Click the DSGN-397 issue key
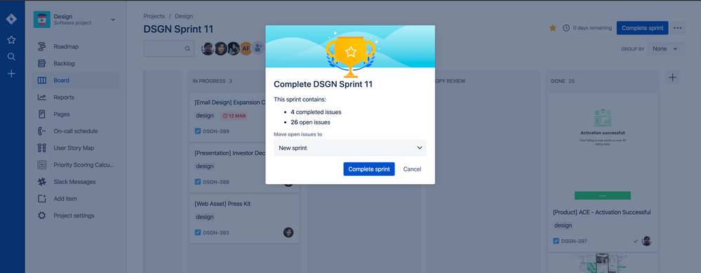 (x=574, y=241)
